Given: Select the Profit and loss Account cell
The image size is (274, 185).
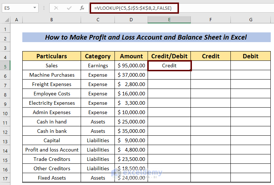Looking at the screenshot, I should click(51, 150).
